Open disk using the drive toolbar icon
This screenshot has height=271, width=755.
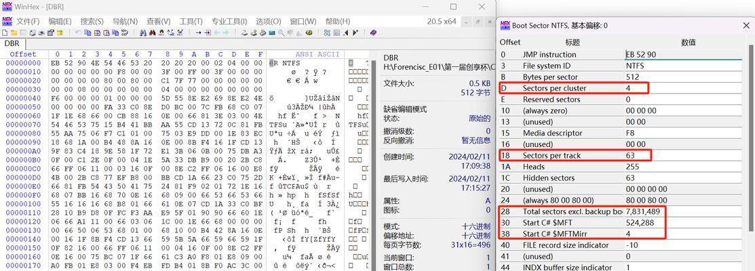tap(244, 33)
